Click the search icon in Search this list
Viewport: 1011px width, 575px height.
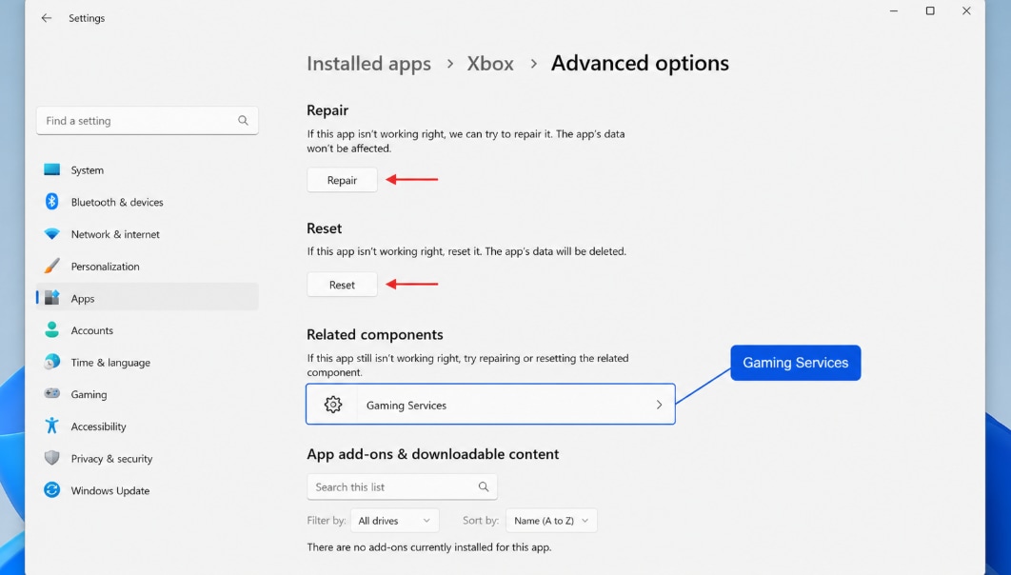[484, 486]
